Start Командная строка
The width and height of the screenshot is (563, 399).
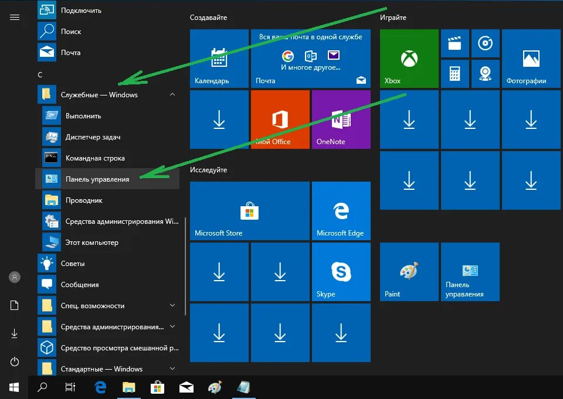coord(107,158)
